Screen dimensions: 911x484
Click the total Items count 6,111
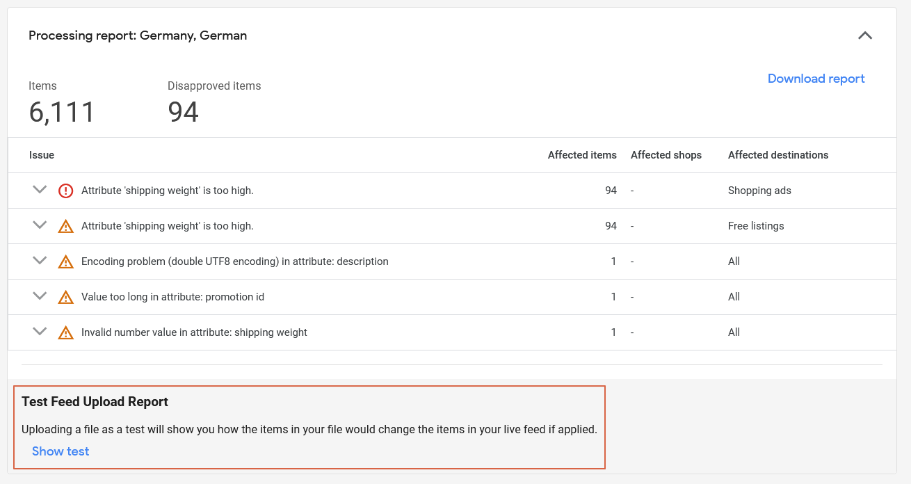pyautogui.click(x=62, y=112)
